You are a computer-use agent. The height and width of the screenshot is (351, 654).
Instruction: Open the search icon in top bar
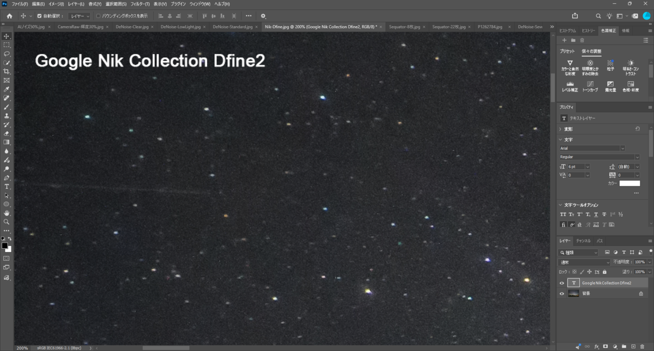tap(598, 16)
